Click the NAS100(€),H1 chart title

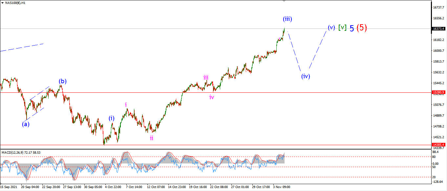16,3
